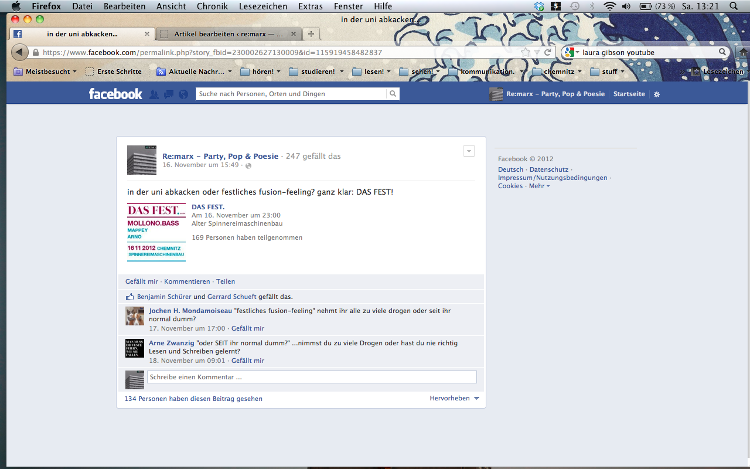Click Jochen's comment avatar thumbnail
This screenshot has width=750, height=469.
(x=135, y=316)
